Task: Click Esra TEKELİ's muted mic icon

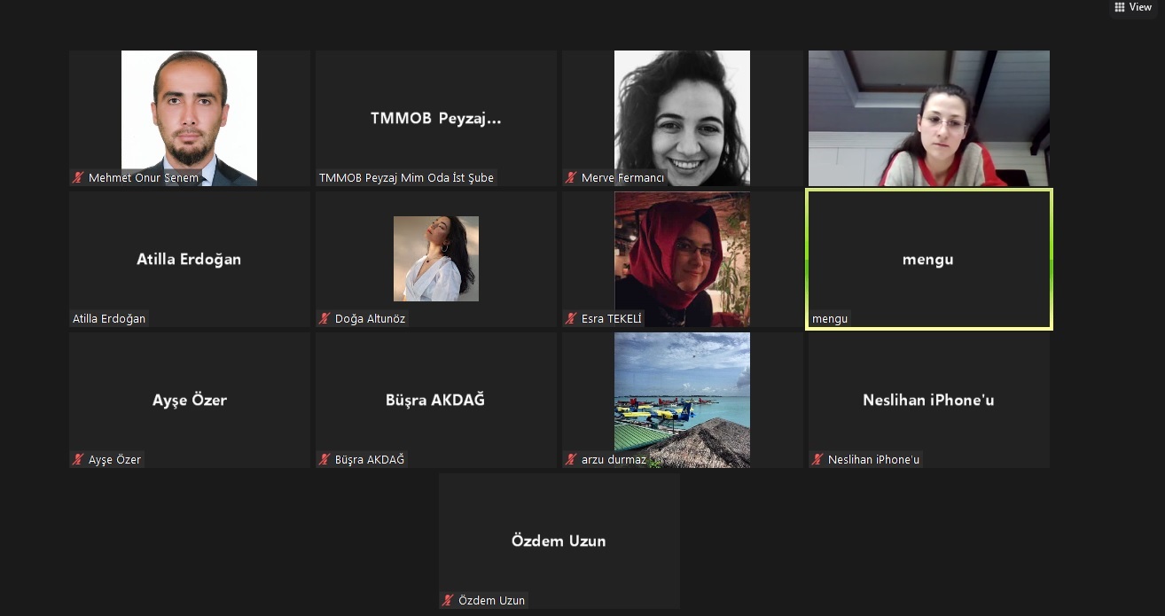Action: click(x=572, y=319)
